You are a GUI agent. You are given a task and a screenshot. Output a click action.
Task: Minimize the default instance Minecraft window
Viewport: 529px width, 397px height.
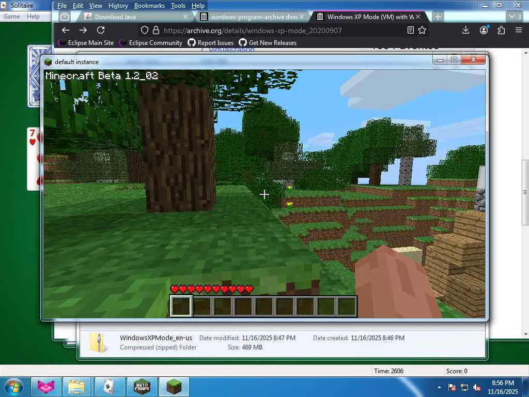click(x=440, y=60)
